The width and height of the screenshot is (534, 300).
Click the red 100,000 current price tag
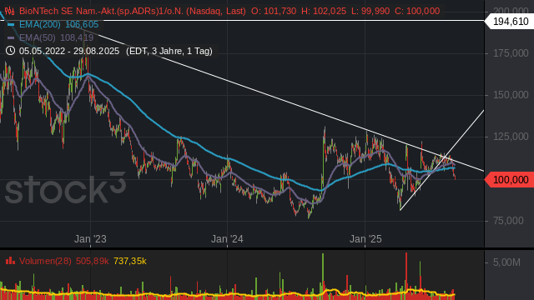(509, 180)
